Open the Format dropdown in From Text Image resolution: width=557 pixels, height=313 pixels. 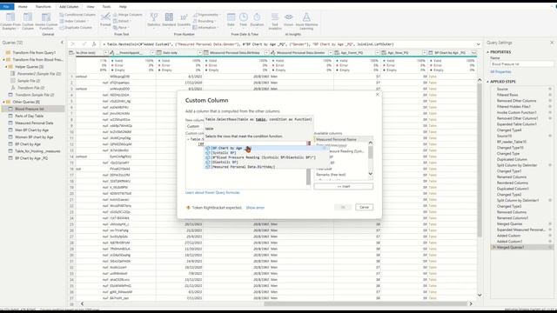[x=105, y=20]
